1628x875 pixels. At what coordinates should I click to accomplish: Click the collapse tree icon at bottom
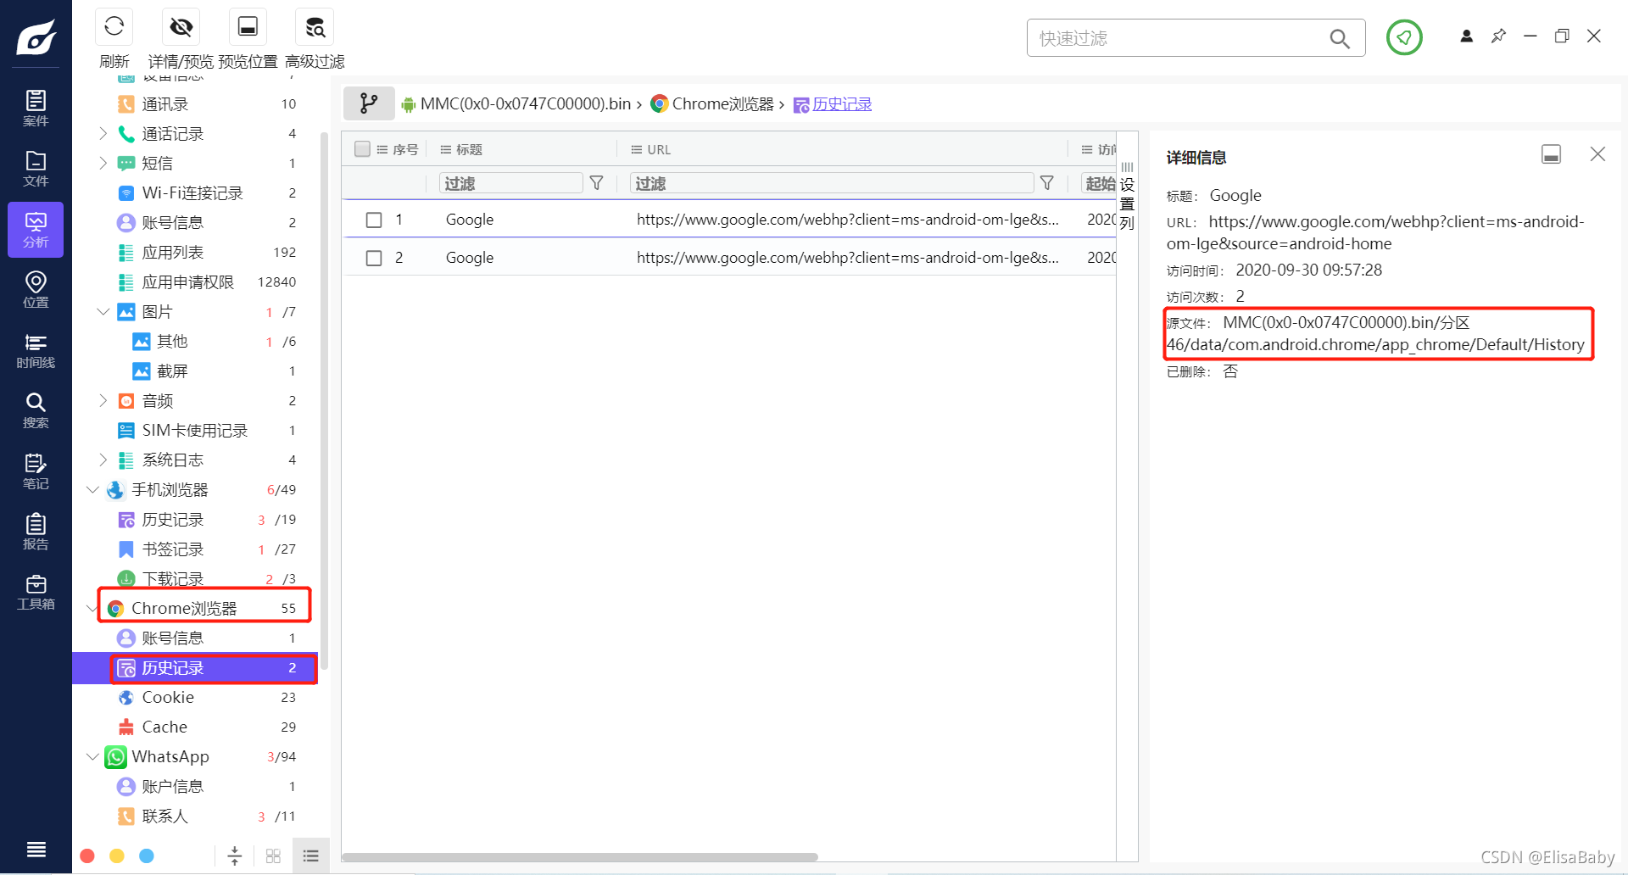click(x=235, y=856)
